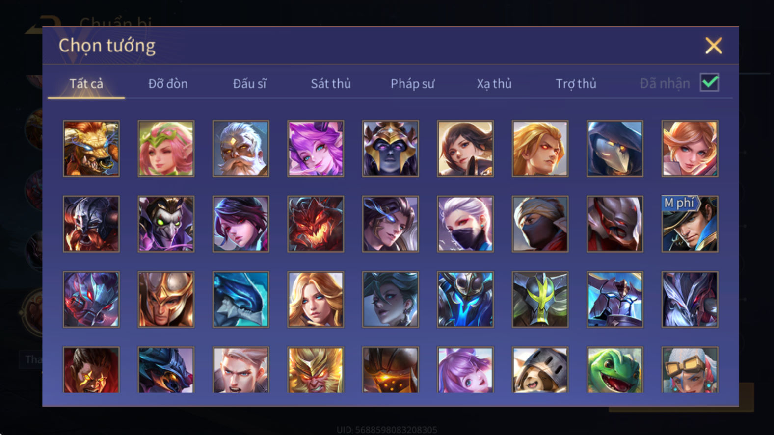Select the green frog hero portrait
Screen dimensions: 774x435
[x=615, y=370]
